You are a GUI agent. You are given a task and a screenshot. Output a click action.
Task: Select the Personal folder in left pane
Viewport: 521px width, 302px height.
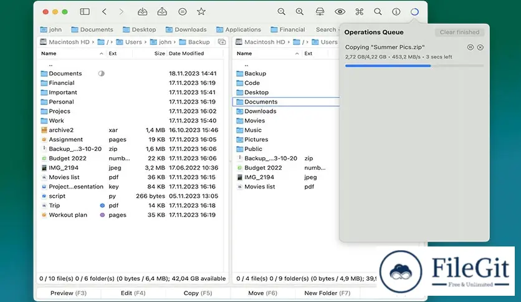[x=130, y=102]
